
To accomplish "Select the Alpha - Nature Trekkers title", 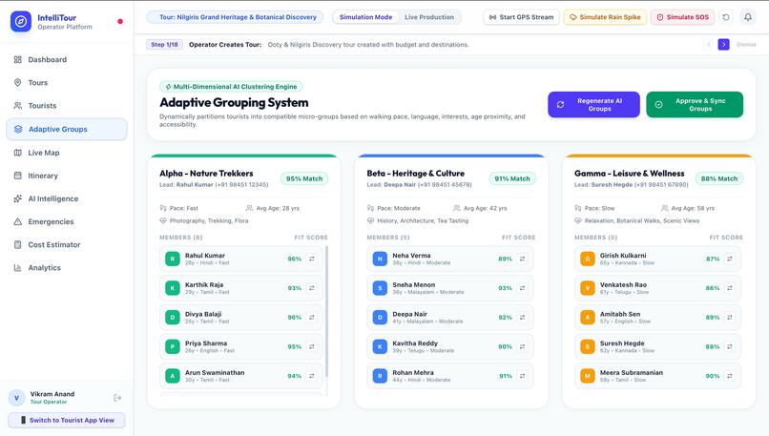I will (206, 174).
